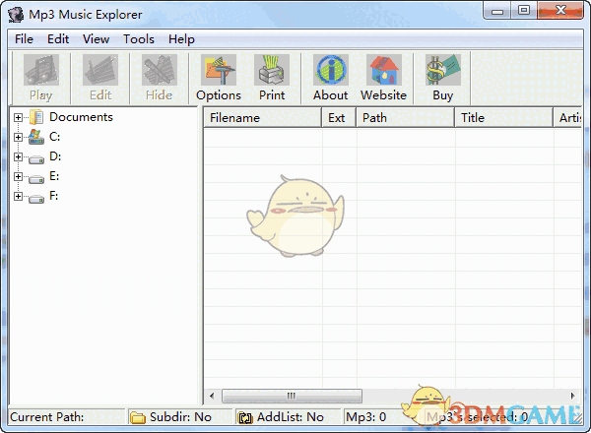Expand the C: drive node
The height and width of the screenshot is (433, 591).
[x=18, y=137]
